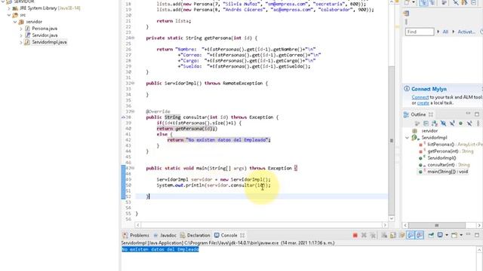Image resolution: width=483 pixels, height=271 pixels.
Task: Close the Console tab
Action: [x=242, y=236]
